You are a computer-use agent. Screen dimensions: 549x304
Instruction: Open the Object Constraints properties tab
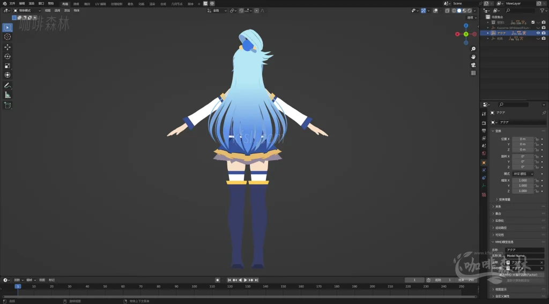click(484, 178)
